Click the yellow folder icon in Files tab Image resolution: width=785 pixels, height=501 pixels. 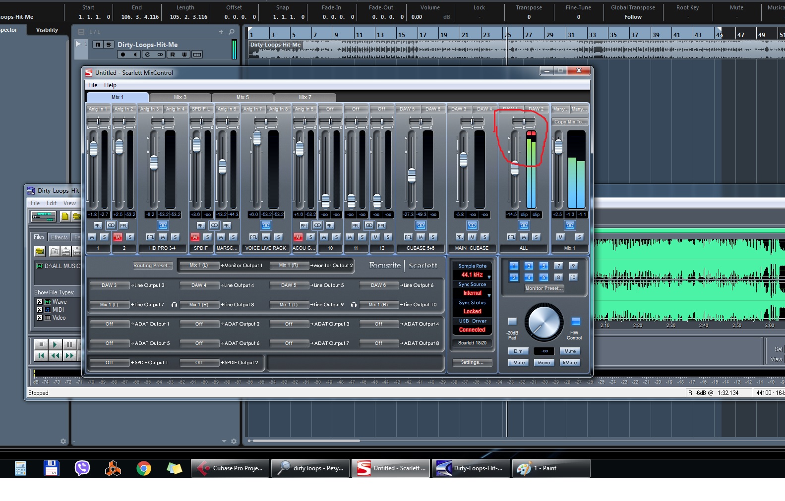(40, 251)
